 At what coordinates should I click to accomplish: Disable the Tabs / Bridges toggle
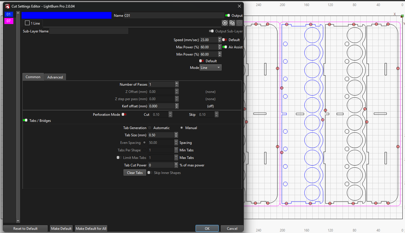[x=25, y=120]
